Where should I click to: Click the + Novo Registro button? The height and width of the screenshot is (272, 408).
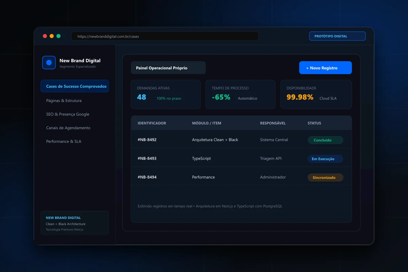click(325, 68)
